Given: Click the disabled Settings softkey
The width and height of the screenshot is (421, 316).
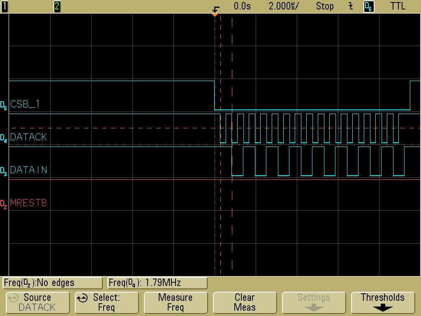Looking at the screenshot, I should coord(314,302).
